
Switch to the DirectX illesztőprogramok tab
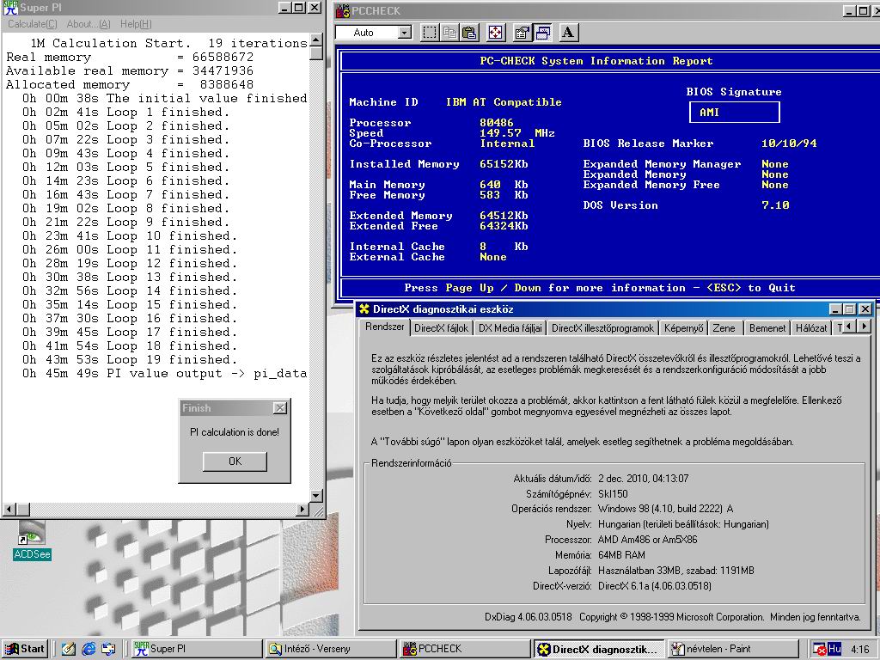click(x=602, y=328)
